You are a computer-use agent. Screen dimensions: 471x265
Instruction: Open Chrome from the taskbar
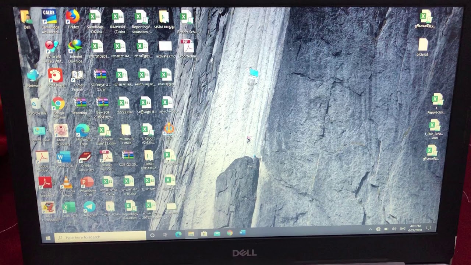tap(230, 233)
